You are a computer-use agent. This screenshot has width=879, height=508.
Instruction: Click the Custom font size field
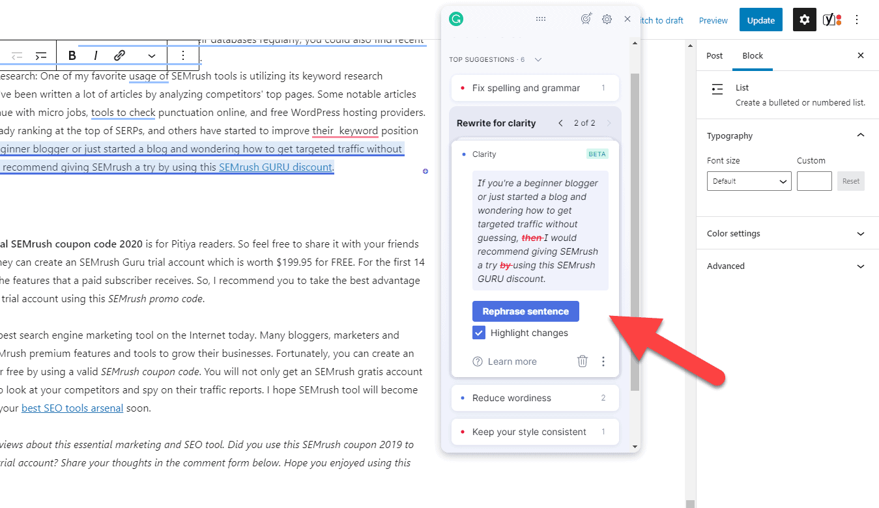(x=814, y=181)
